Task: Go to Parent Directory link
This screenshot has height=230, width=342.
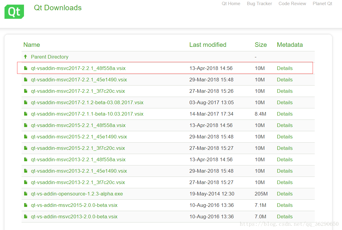Action: click(x=49, y=57)
